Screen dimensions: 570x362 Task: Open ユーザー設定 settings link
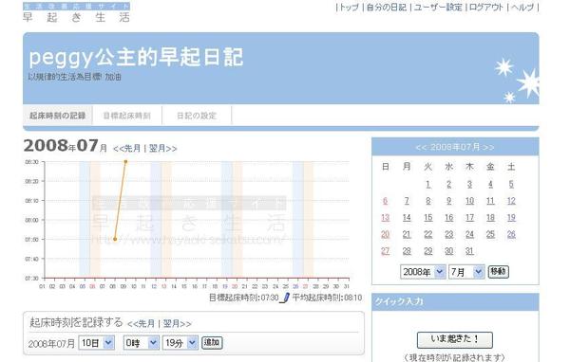click(438, 8)
